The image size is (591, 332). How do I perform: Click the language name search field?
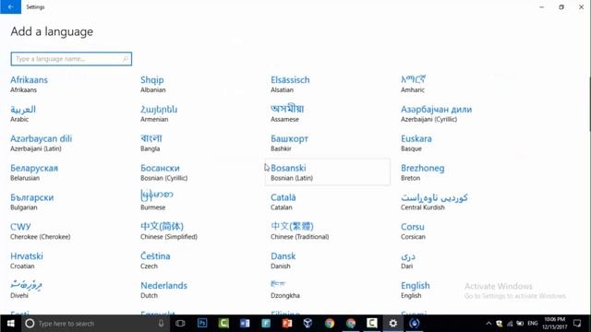71,59
